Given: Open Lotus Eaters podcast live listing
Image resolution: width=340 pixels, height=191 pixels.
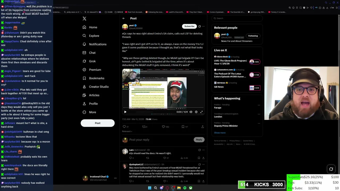Looking at the screenshot, I should pyautogui.click(x=237, y=73).
